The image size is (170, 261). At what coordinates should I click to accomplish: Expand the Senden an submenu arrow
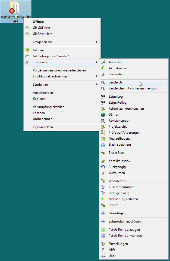click(97, 84)
